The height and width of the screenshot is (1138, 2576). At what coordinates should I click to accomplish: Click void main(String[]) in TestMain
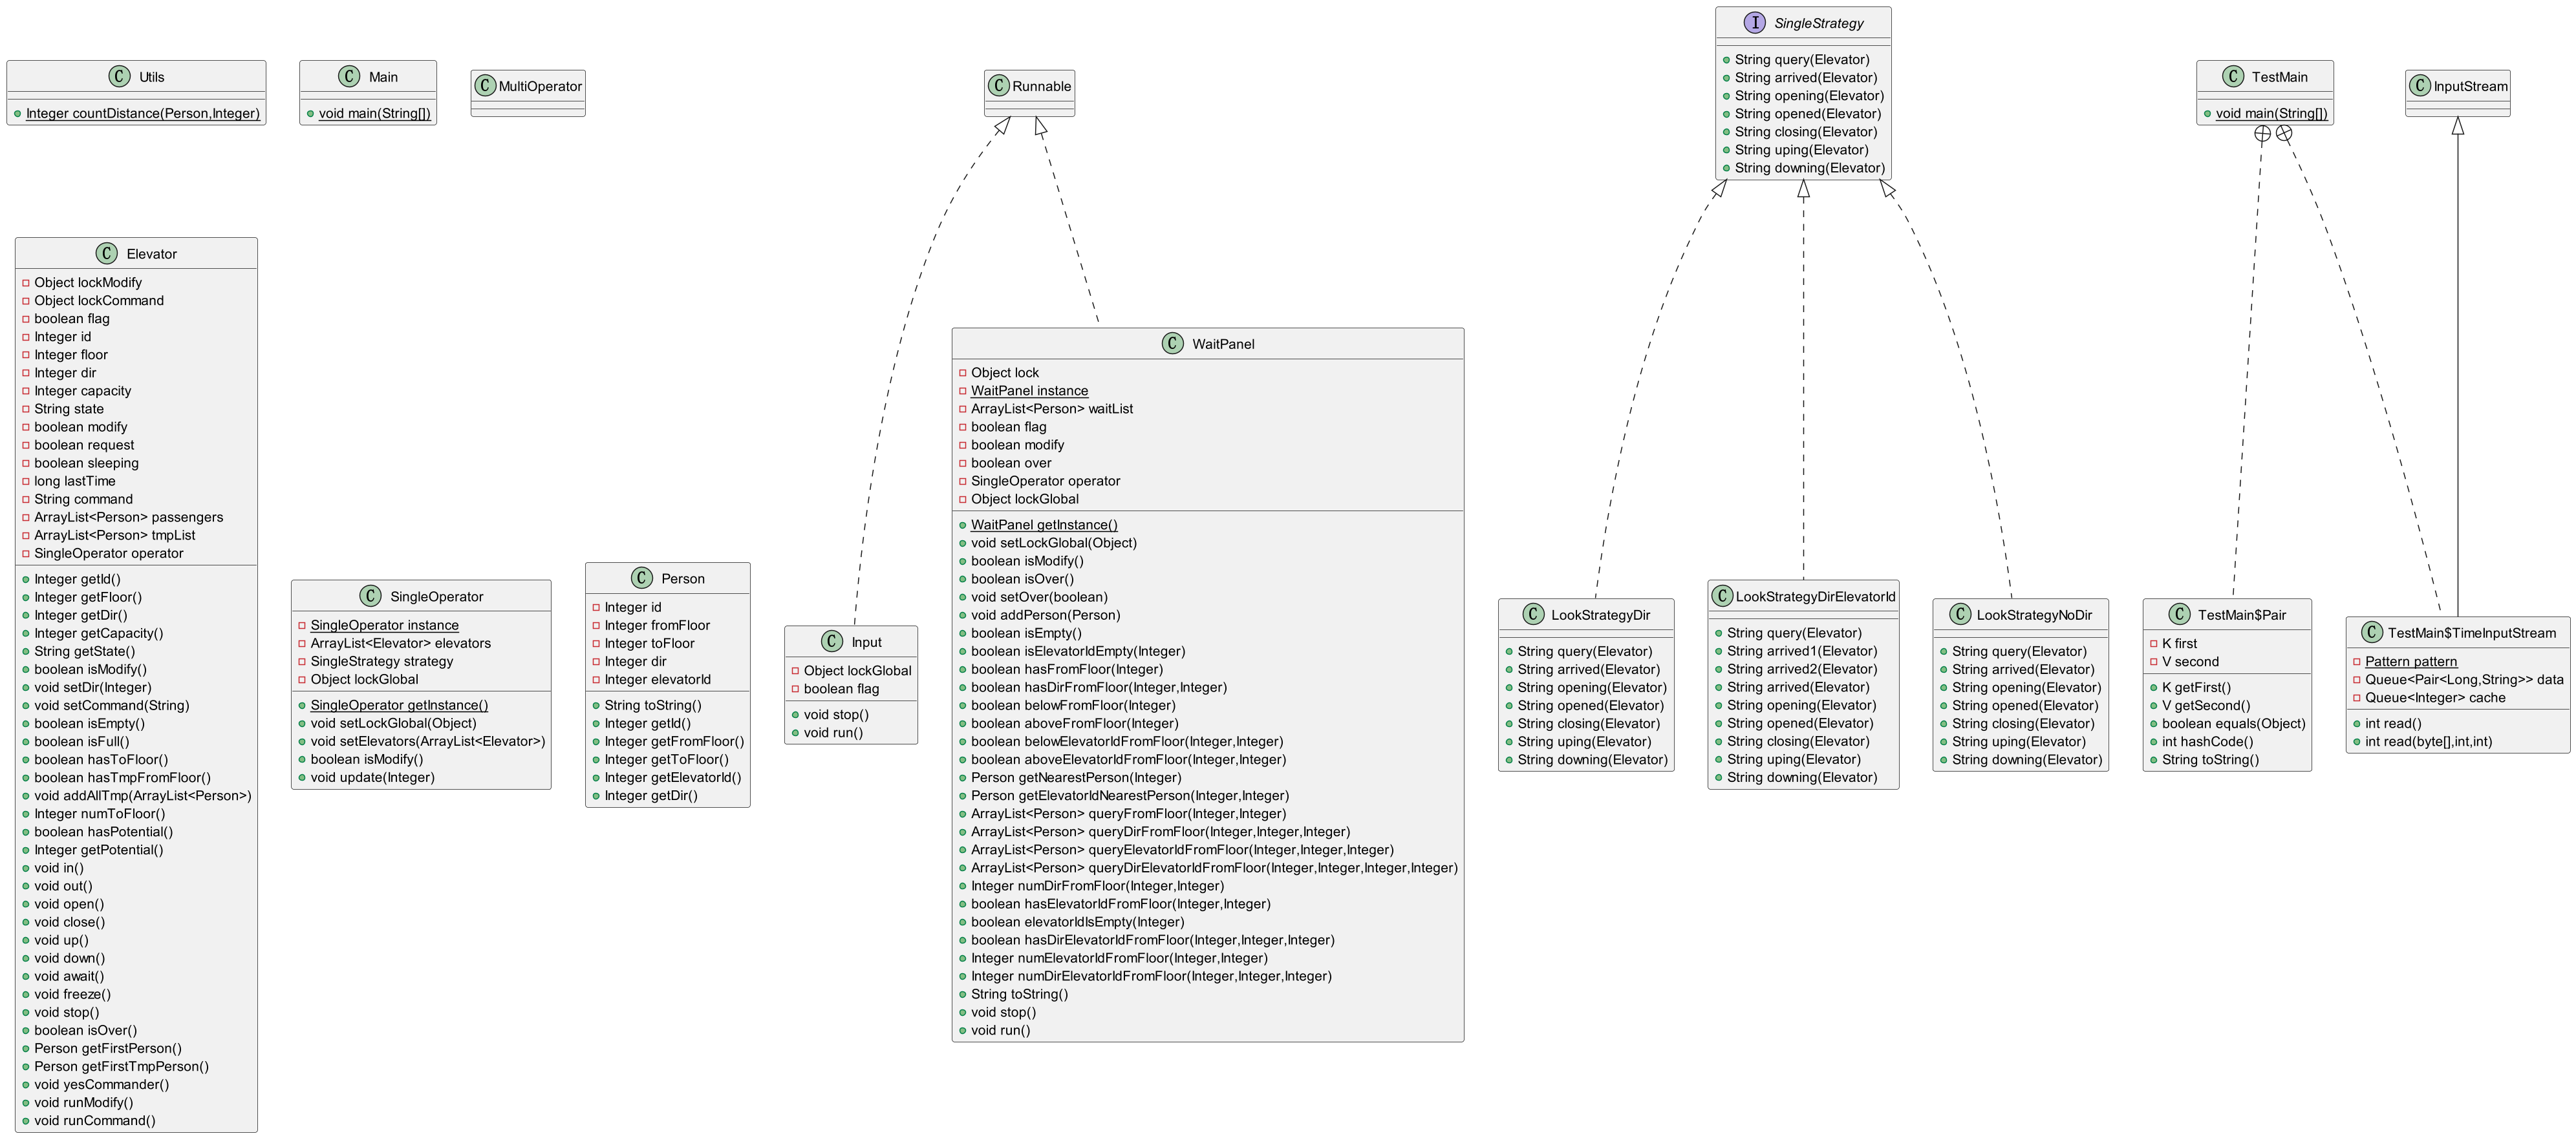point(2271,113)
